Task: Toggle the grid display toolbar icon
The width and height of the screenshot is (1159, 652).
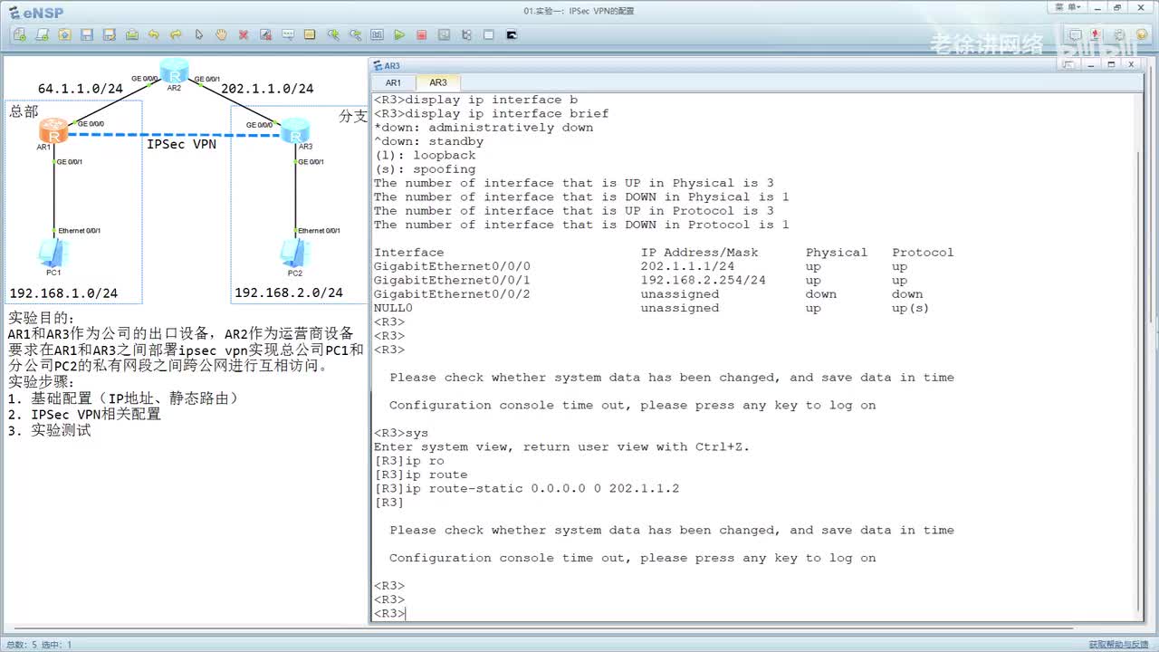Action: coord(488,35)
